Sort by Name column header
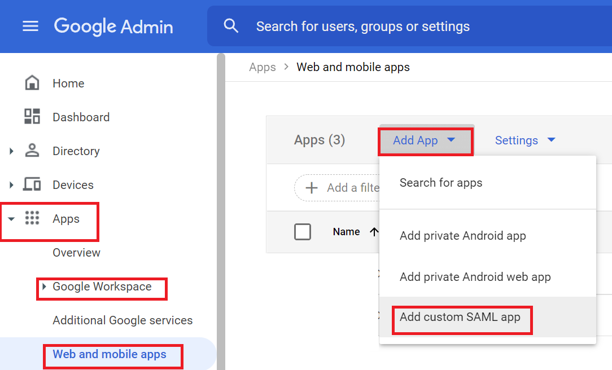 [x=346, y=232]
